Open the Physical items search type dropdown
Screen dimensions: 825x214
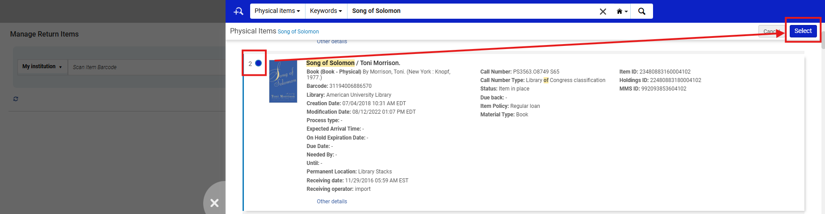point(277,11)
